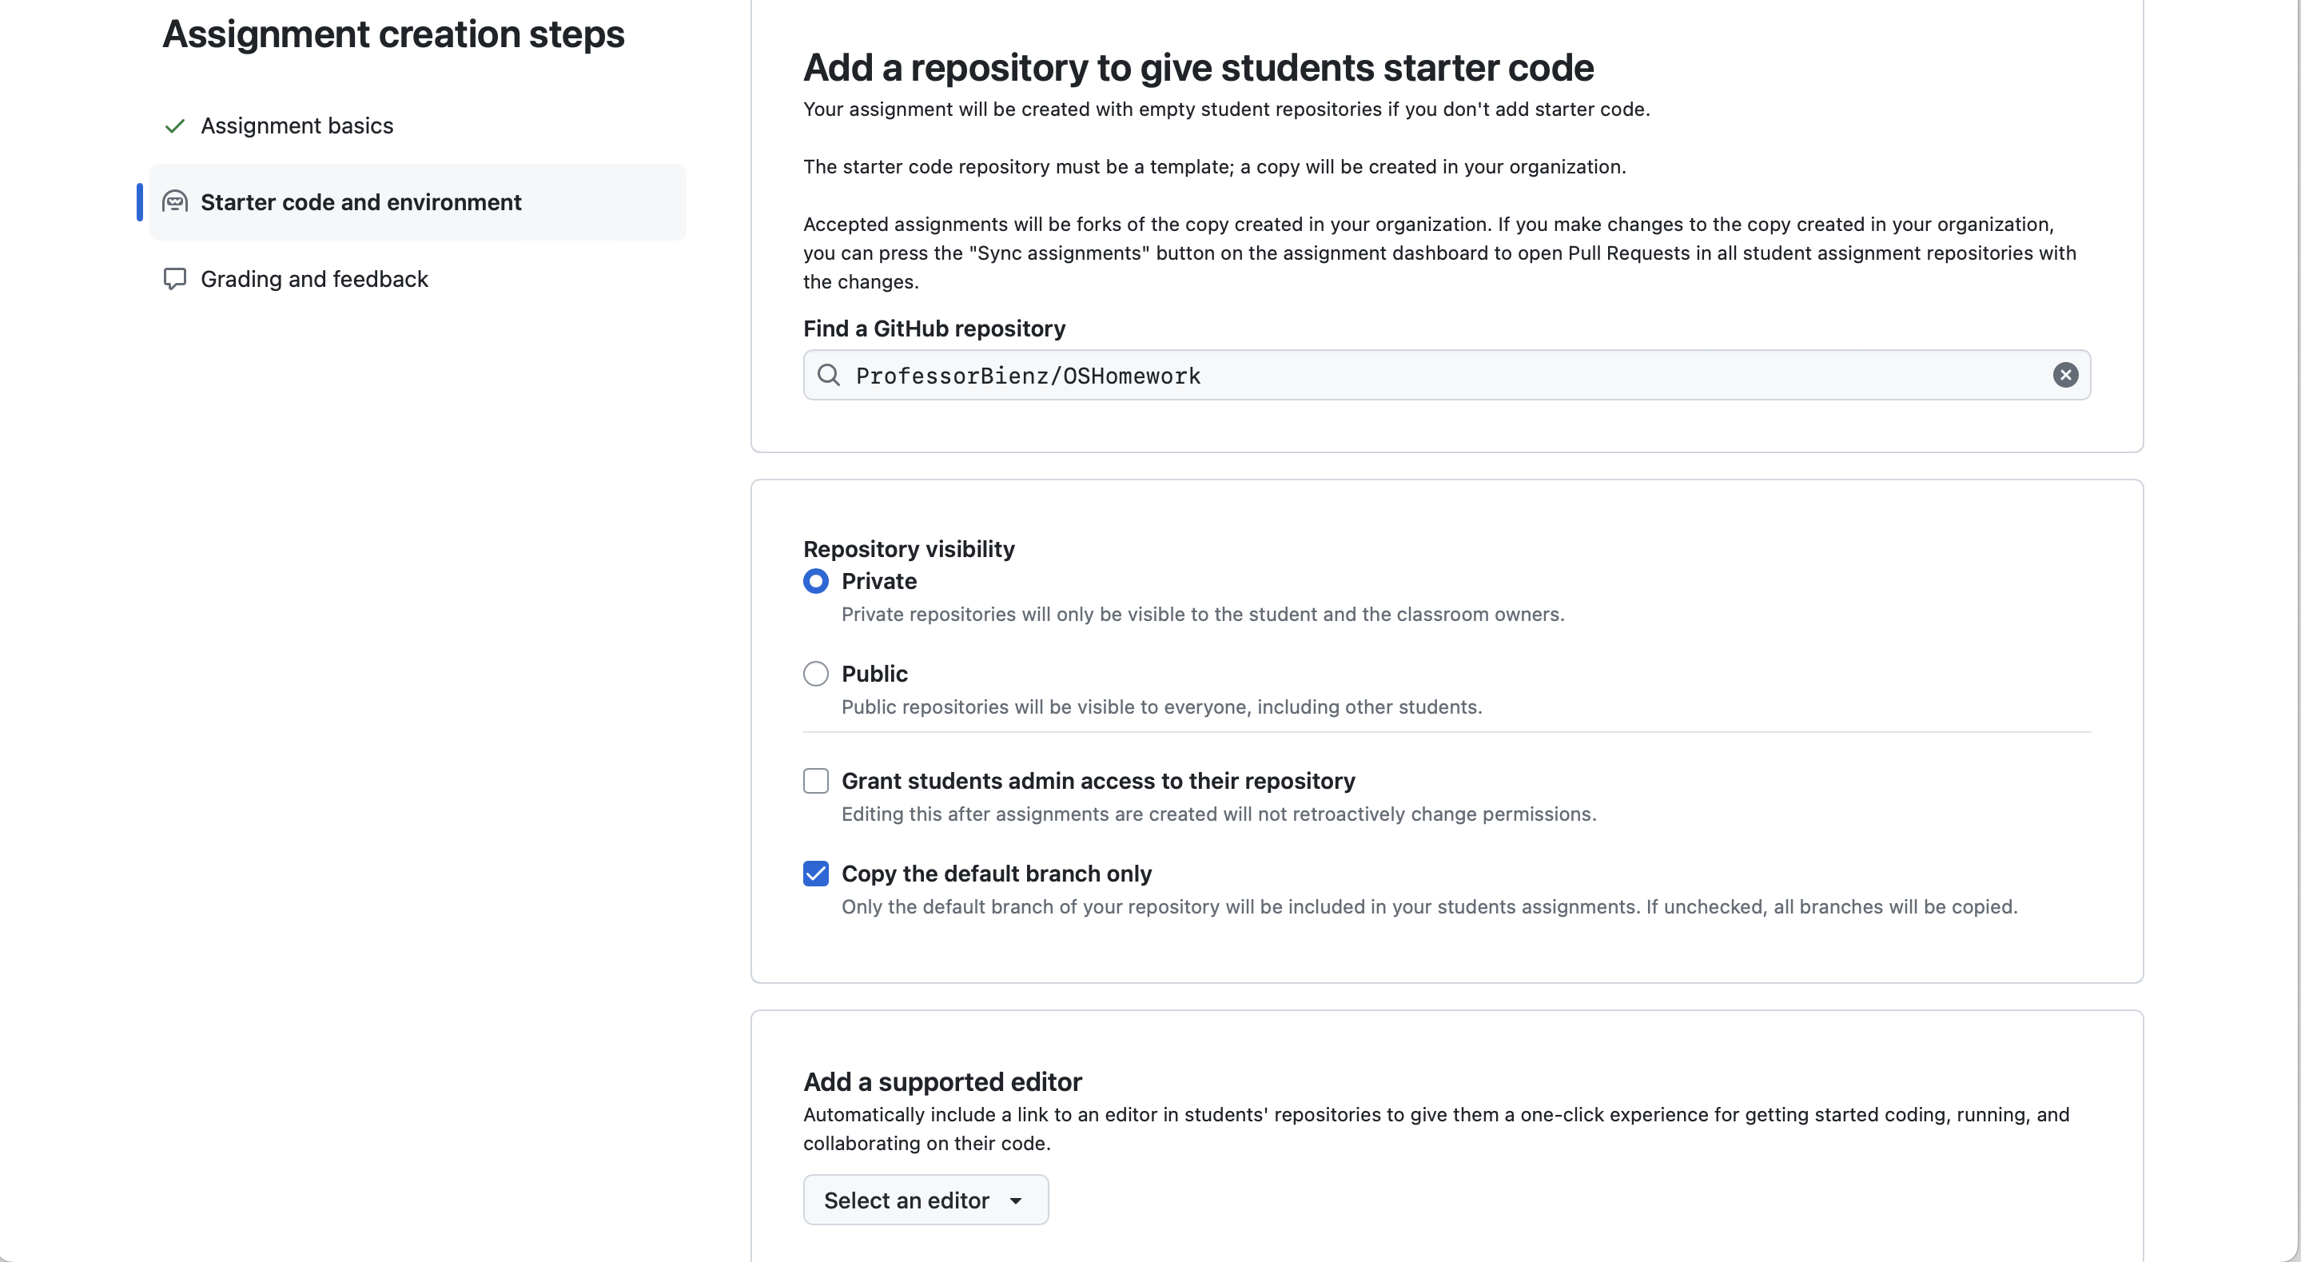Image resolution: width=2301 pixels, height=1262 pixels.
Task: Click the caret arrow on editor selector
Action: (1016, 1201)
